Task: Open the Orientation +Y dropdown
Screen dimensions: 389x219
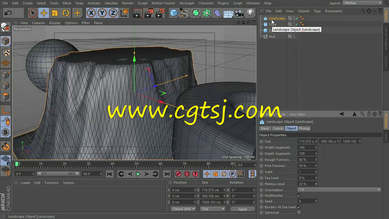Action: pyautogui.click(x=339, y=190)
